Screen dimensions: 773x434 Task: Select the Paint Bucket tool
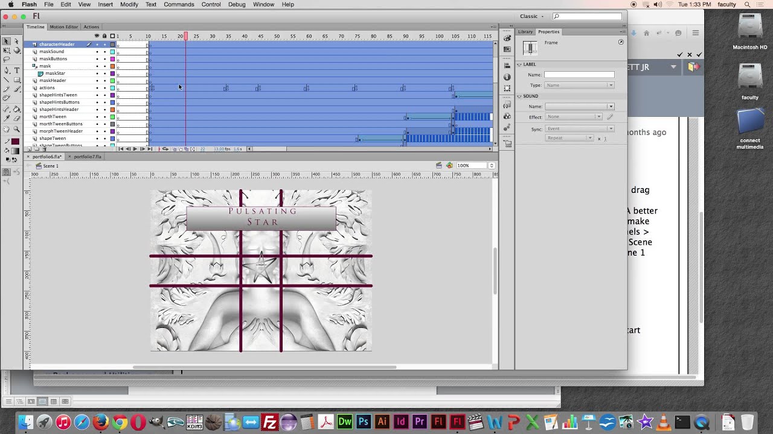16,109
